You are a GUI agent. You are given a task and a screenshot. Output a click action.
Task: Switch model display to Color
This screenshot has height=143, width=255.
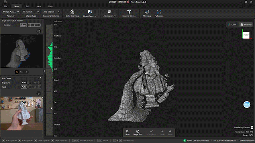232,25
